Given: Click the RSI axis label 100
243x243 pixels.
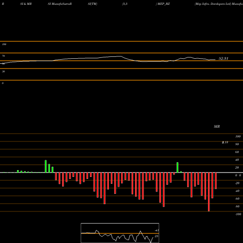Looking at the screenshot, I should tap(4, 44).
